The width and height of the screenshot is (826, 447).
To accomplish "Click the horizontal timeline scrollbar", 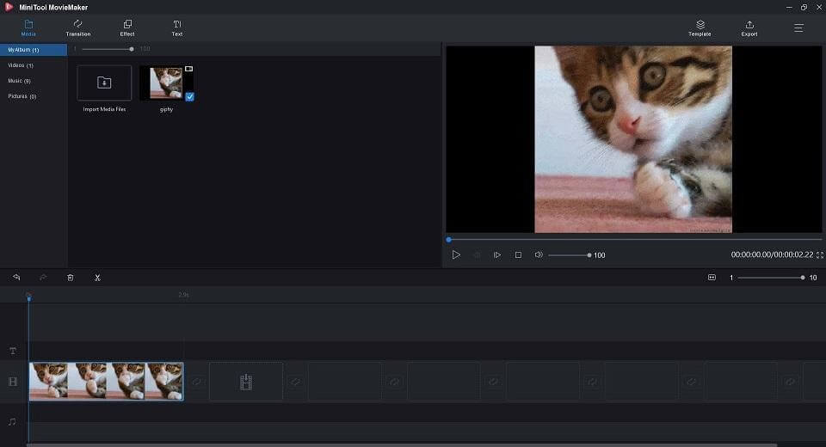I will (402, 445).
